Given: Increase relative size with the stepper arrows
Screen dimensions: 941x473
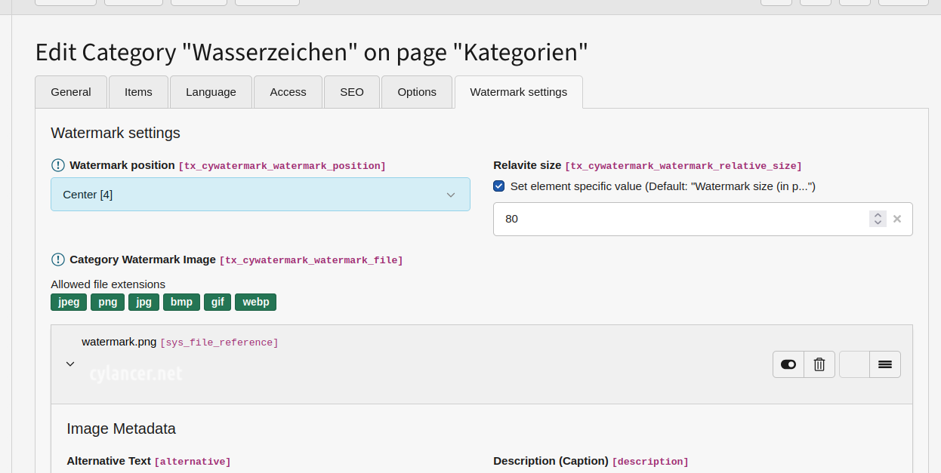Looking at the screenshot, I should tap(878, 215).
